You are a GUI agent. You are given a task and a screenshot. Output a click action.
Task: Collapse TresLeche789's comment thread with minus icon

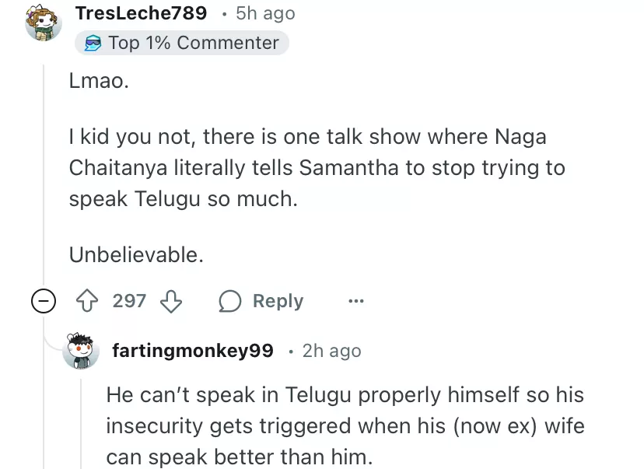(44, 301)
